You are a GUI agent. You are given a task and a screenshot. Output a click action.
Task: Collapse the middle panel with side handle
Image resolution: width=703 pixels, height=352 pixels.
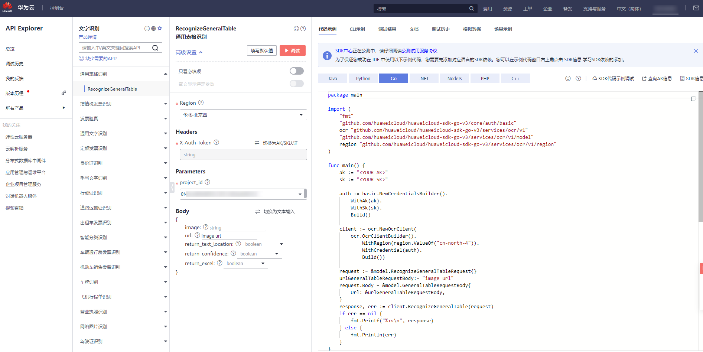[172, 188]
